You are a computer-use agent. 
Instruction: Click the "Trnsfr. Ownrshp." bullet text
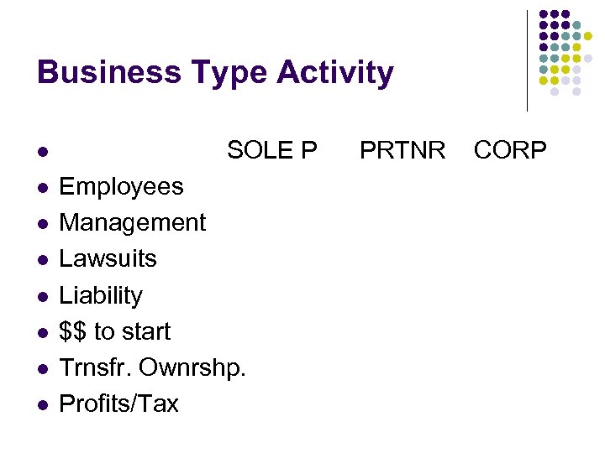[152, 367]
